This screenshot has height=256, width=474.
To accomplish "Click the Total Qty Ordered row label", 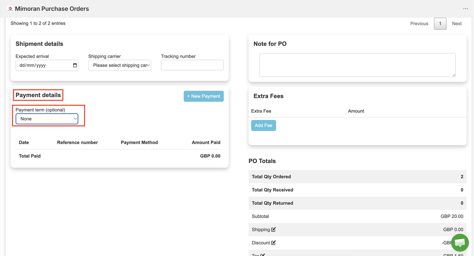I will pos(271,177).
